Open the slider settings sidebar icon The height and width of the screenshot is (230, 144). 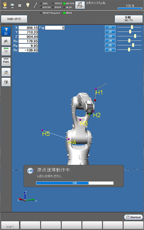[x=6, y=51]
